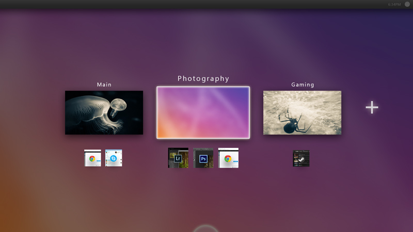Open the Lightroom window under Photography
The width and height of the screenshot is (413, 232).
[x=178, y=158]
